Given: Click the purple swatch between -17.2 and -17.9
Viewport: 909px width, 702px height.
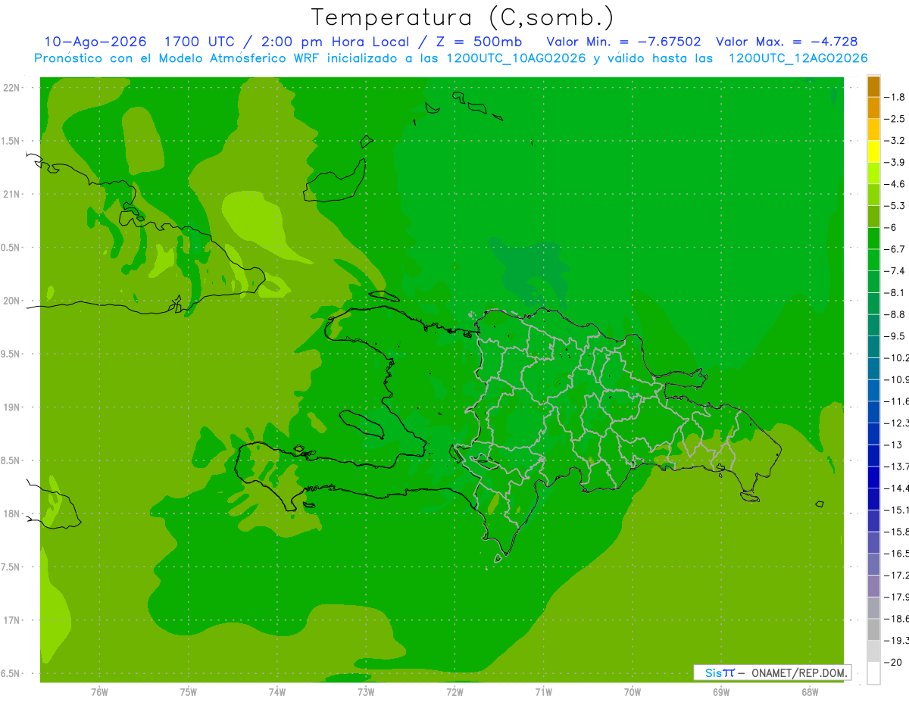Looking at the screenshot, I should pyautogui.click(x=873, y=585).
